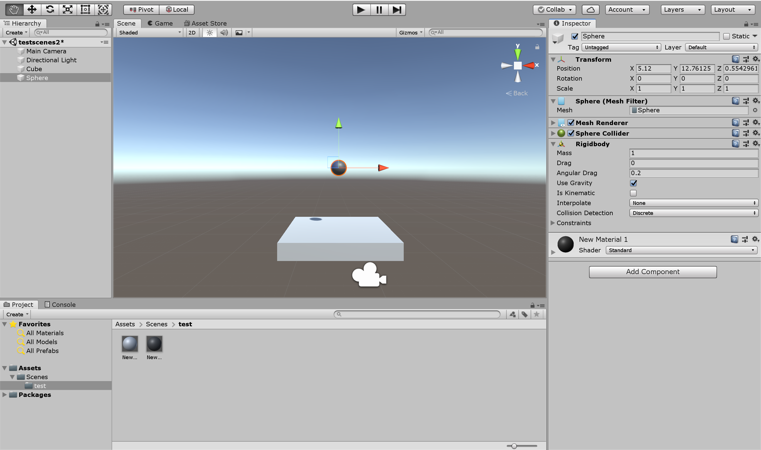Click the Global/Local toggle icon
The image size is (761, 450).
tap(175, 9)
